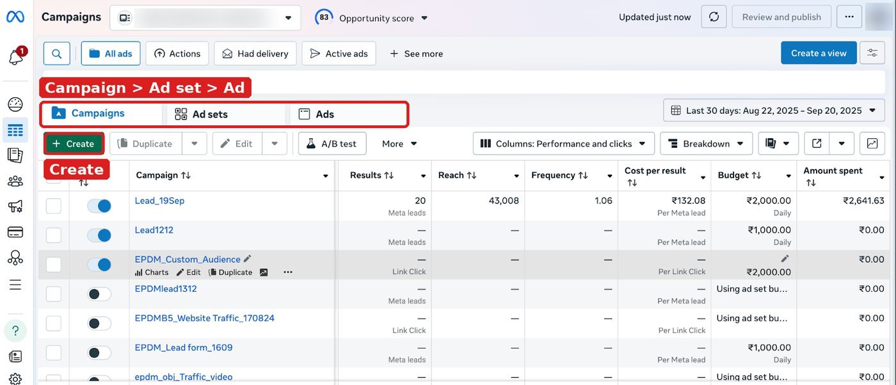Toggle off Lead_19Sep campaign

[99, 206]
